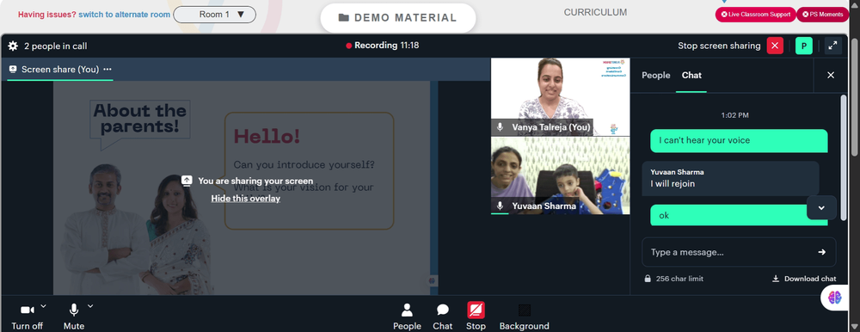Hide the screen sharing overlay

pyautogui.click(x=246, y=199)
